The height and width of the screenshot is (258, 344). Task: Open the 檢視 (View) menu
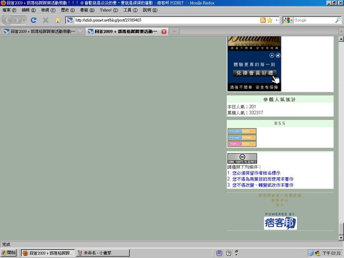click(x=48, y=10)
